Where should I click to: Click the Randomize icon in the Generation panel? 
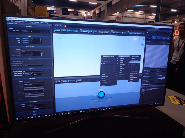(x=71, y=81)
